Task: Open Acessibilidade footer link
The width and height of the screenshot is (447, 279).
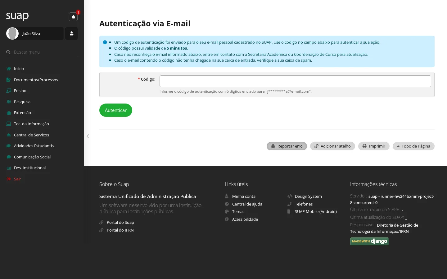Action: coord(245,219)
